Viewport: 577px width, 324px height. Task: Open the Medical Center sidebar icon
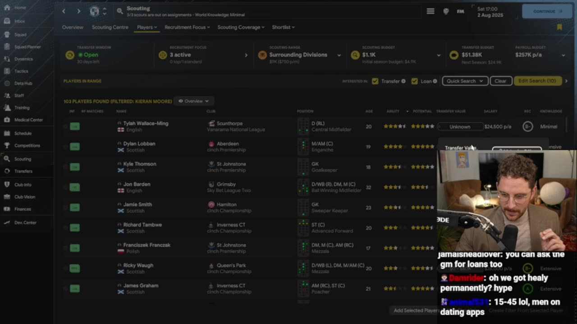pos(7,120)
